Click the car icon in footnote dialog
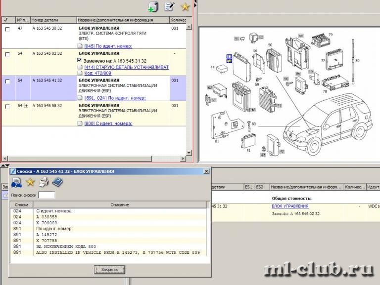The image size is (380, 285). (16, 183)
